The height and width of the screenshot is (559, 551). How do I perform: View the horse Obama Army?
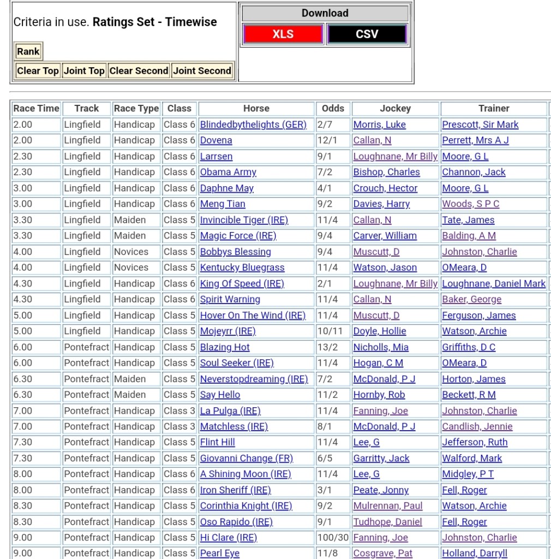pyautogui.click(x=228, y=172)
